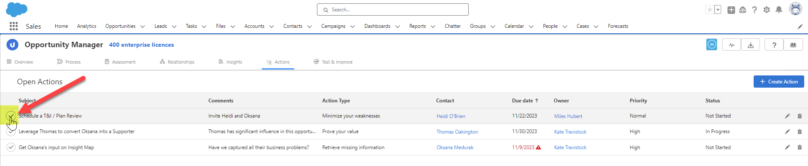The height and width of the screenshot is (166, 808).
Task: Click the Opportunity Manager U logo
Action: (13, 45)
